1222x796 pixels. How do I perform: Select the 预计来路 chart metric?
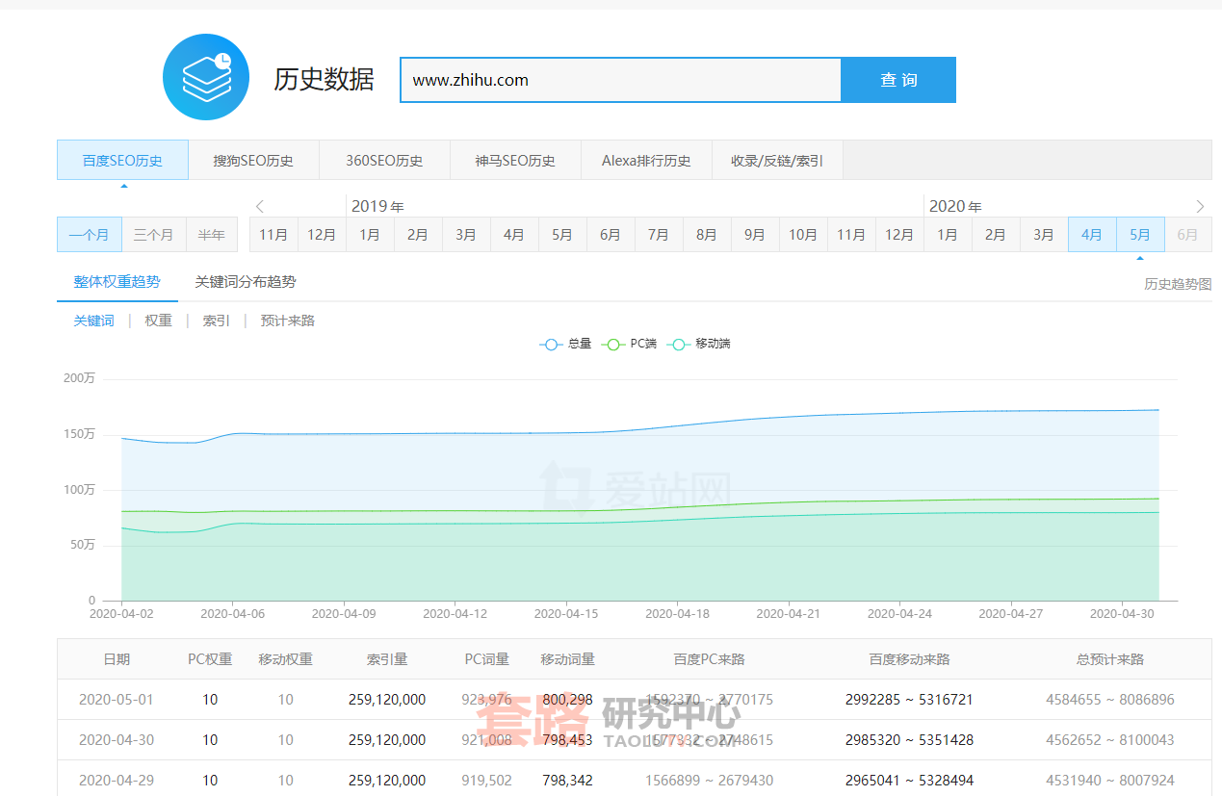pyautogui.click(x=288, y=321)
